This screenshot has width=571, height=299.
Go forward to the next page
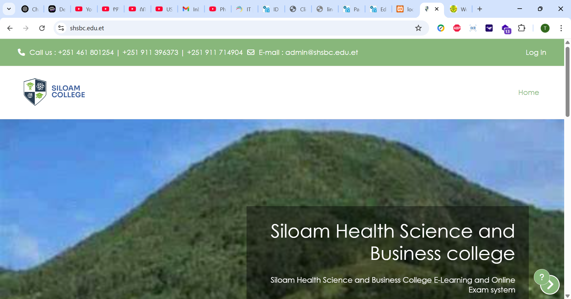tap(26, 28)
